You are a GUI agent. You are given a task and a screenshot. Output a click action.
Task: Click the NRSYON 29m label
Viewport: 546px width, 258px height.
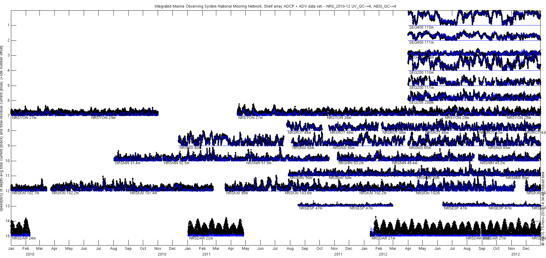pos(103,118)
